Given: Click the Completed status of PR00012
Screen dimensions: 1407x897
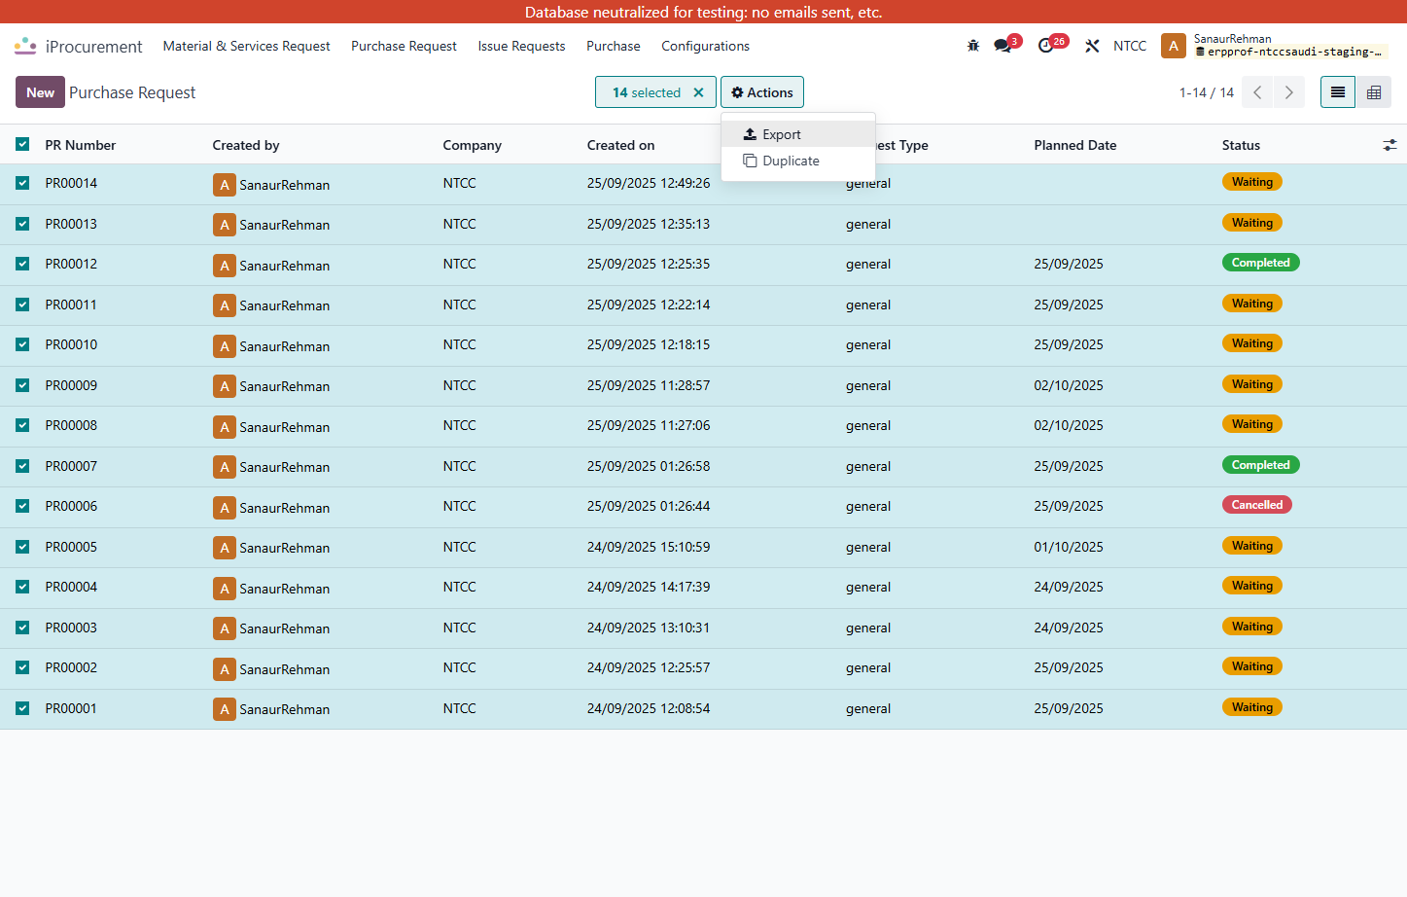Looking at the screenshot, I should point(1260,263).
